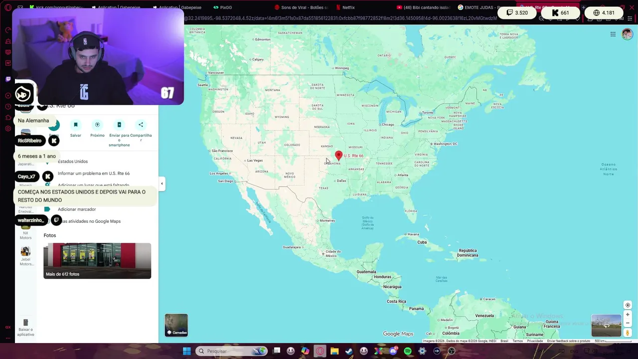Click the Opera sidebar history clock icon

pos(8,107)
